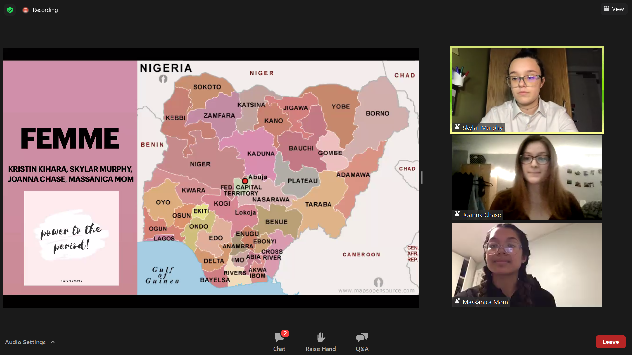
Task: Click the green encryption shield icon
Action: pos(10,10)
